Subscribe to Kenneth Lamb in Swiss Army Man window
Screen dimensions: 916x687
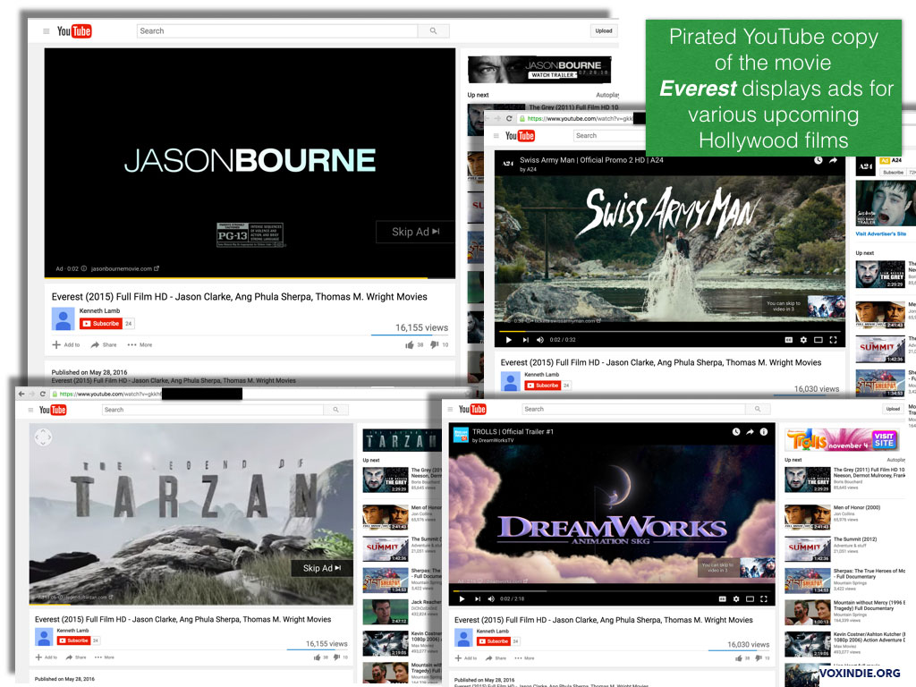[543, 386]
